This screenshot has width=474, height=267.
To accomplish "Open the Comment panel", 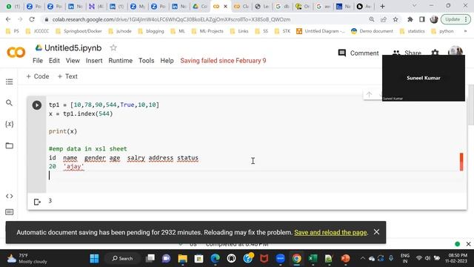I will pyautogui.click(x=358, y=53).
